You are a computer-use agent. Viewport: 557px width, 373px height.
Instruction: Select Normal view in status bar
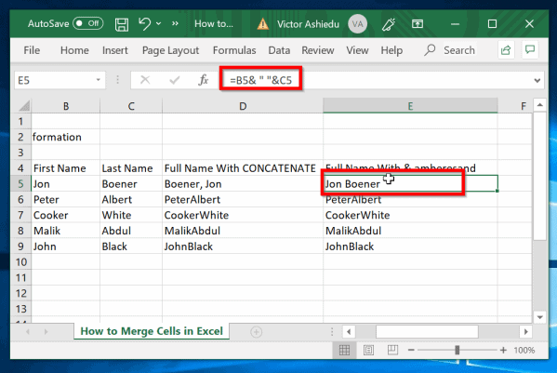click(x=344, y=351)
